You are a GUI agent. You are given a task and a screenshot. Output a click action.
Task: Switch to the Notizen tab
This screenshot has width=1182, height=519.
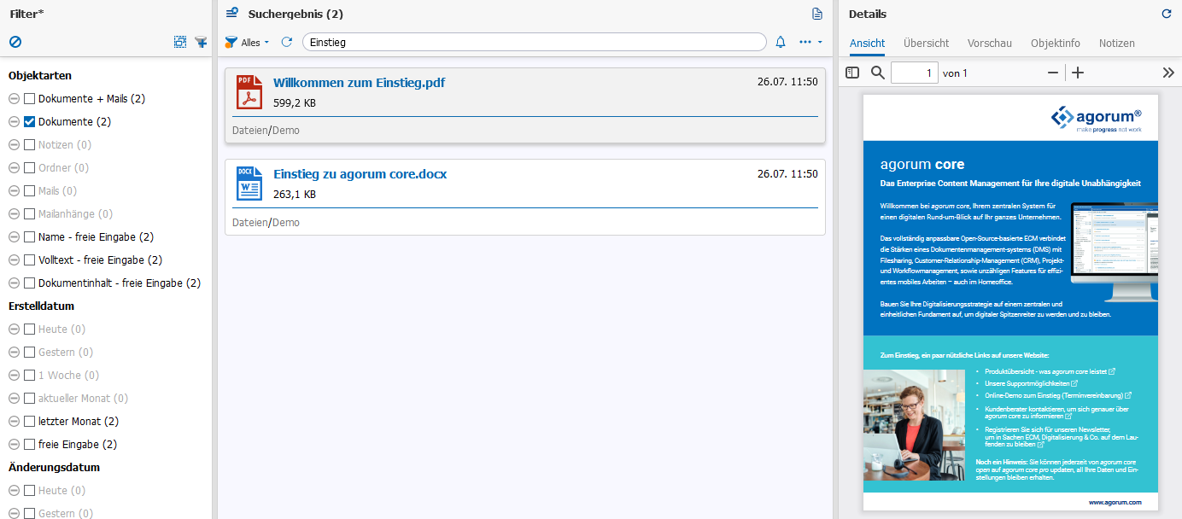pyautogui.click(x=1117, y=44)
